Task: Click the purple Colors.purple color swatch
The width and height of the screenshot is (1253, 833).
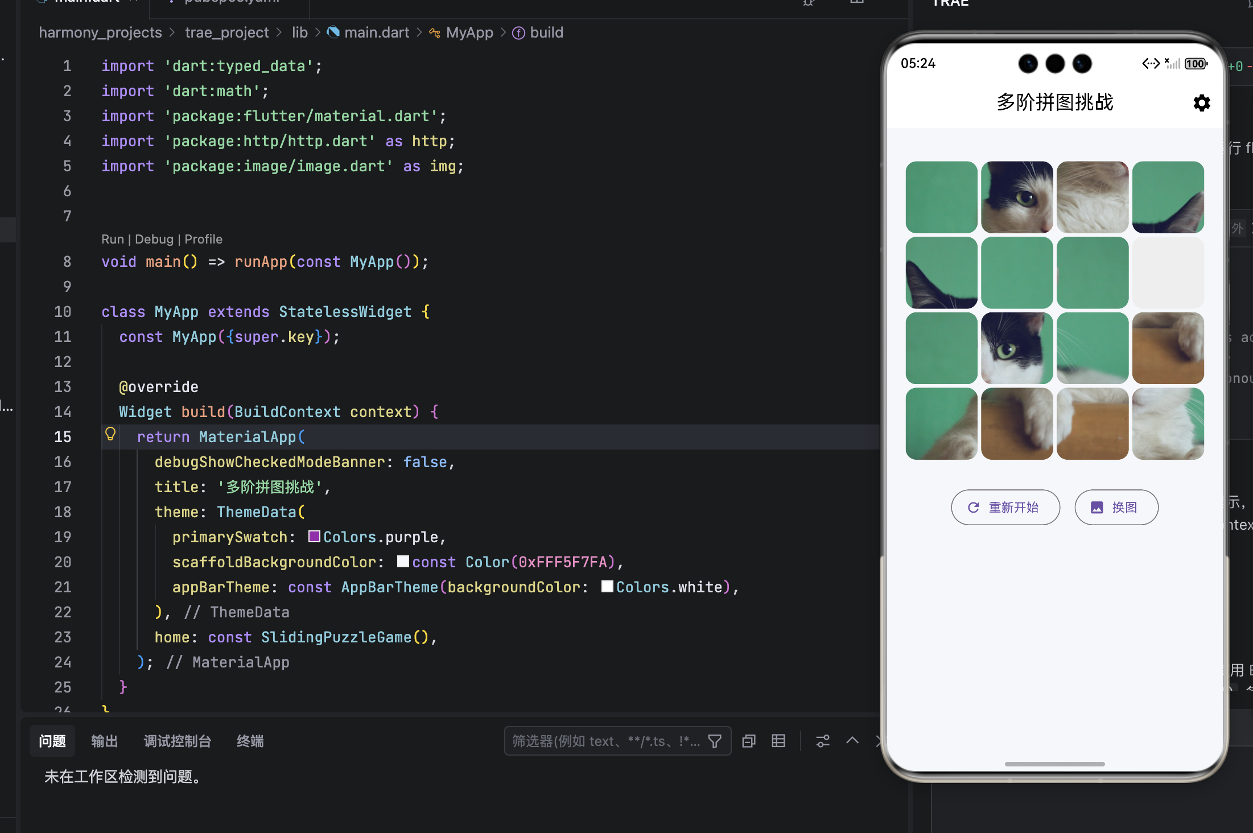Action: pyautogui.click(x=314, y=537)
